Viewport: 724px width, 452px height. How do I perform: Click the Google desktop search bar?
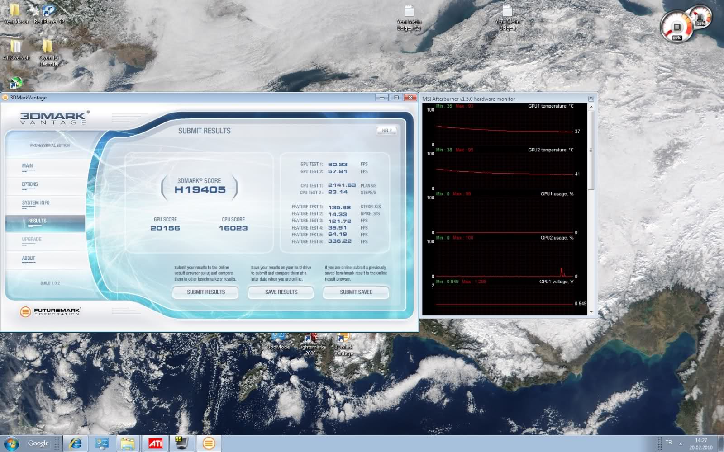click(x=38, y=443)
